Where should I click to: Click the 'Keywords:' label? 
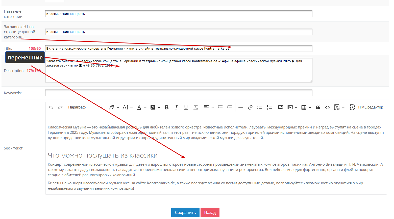13,93
